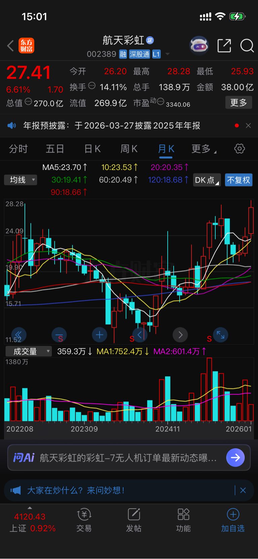
Task: Tap the 问Ai logo
Action: click(24, 458)
